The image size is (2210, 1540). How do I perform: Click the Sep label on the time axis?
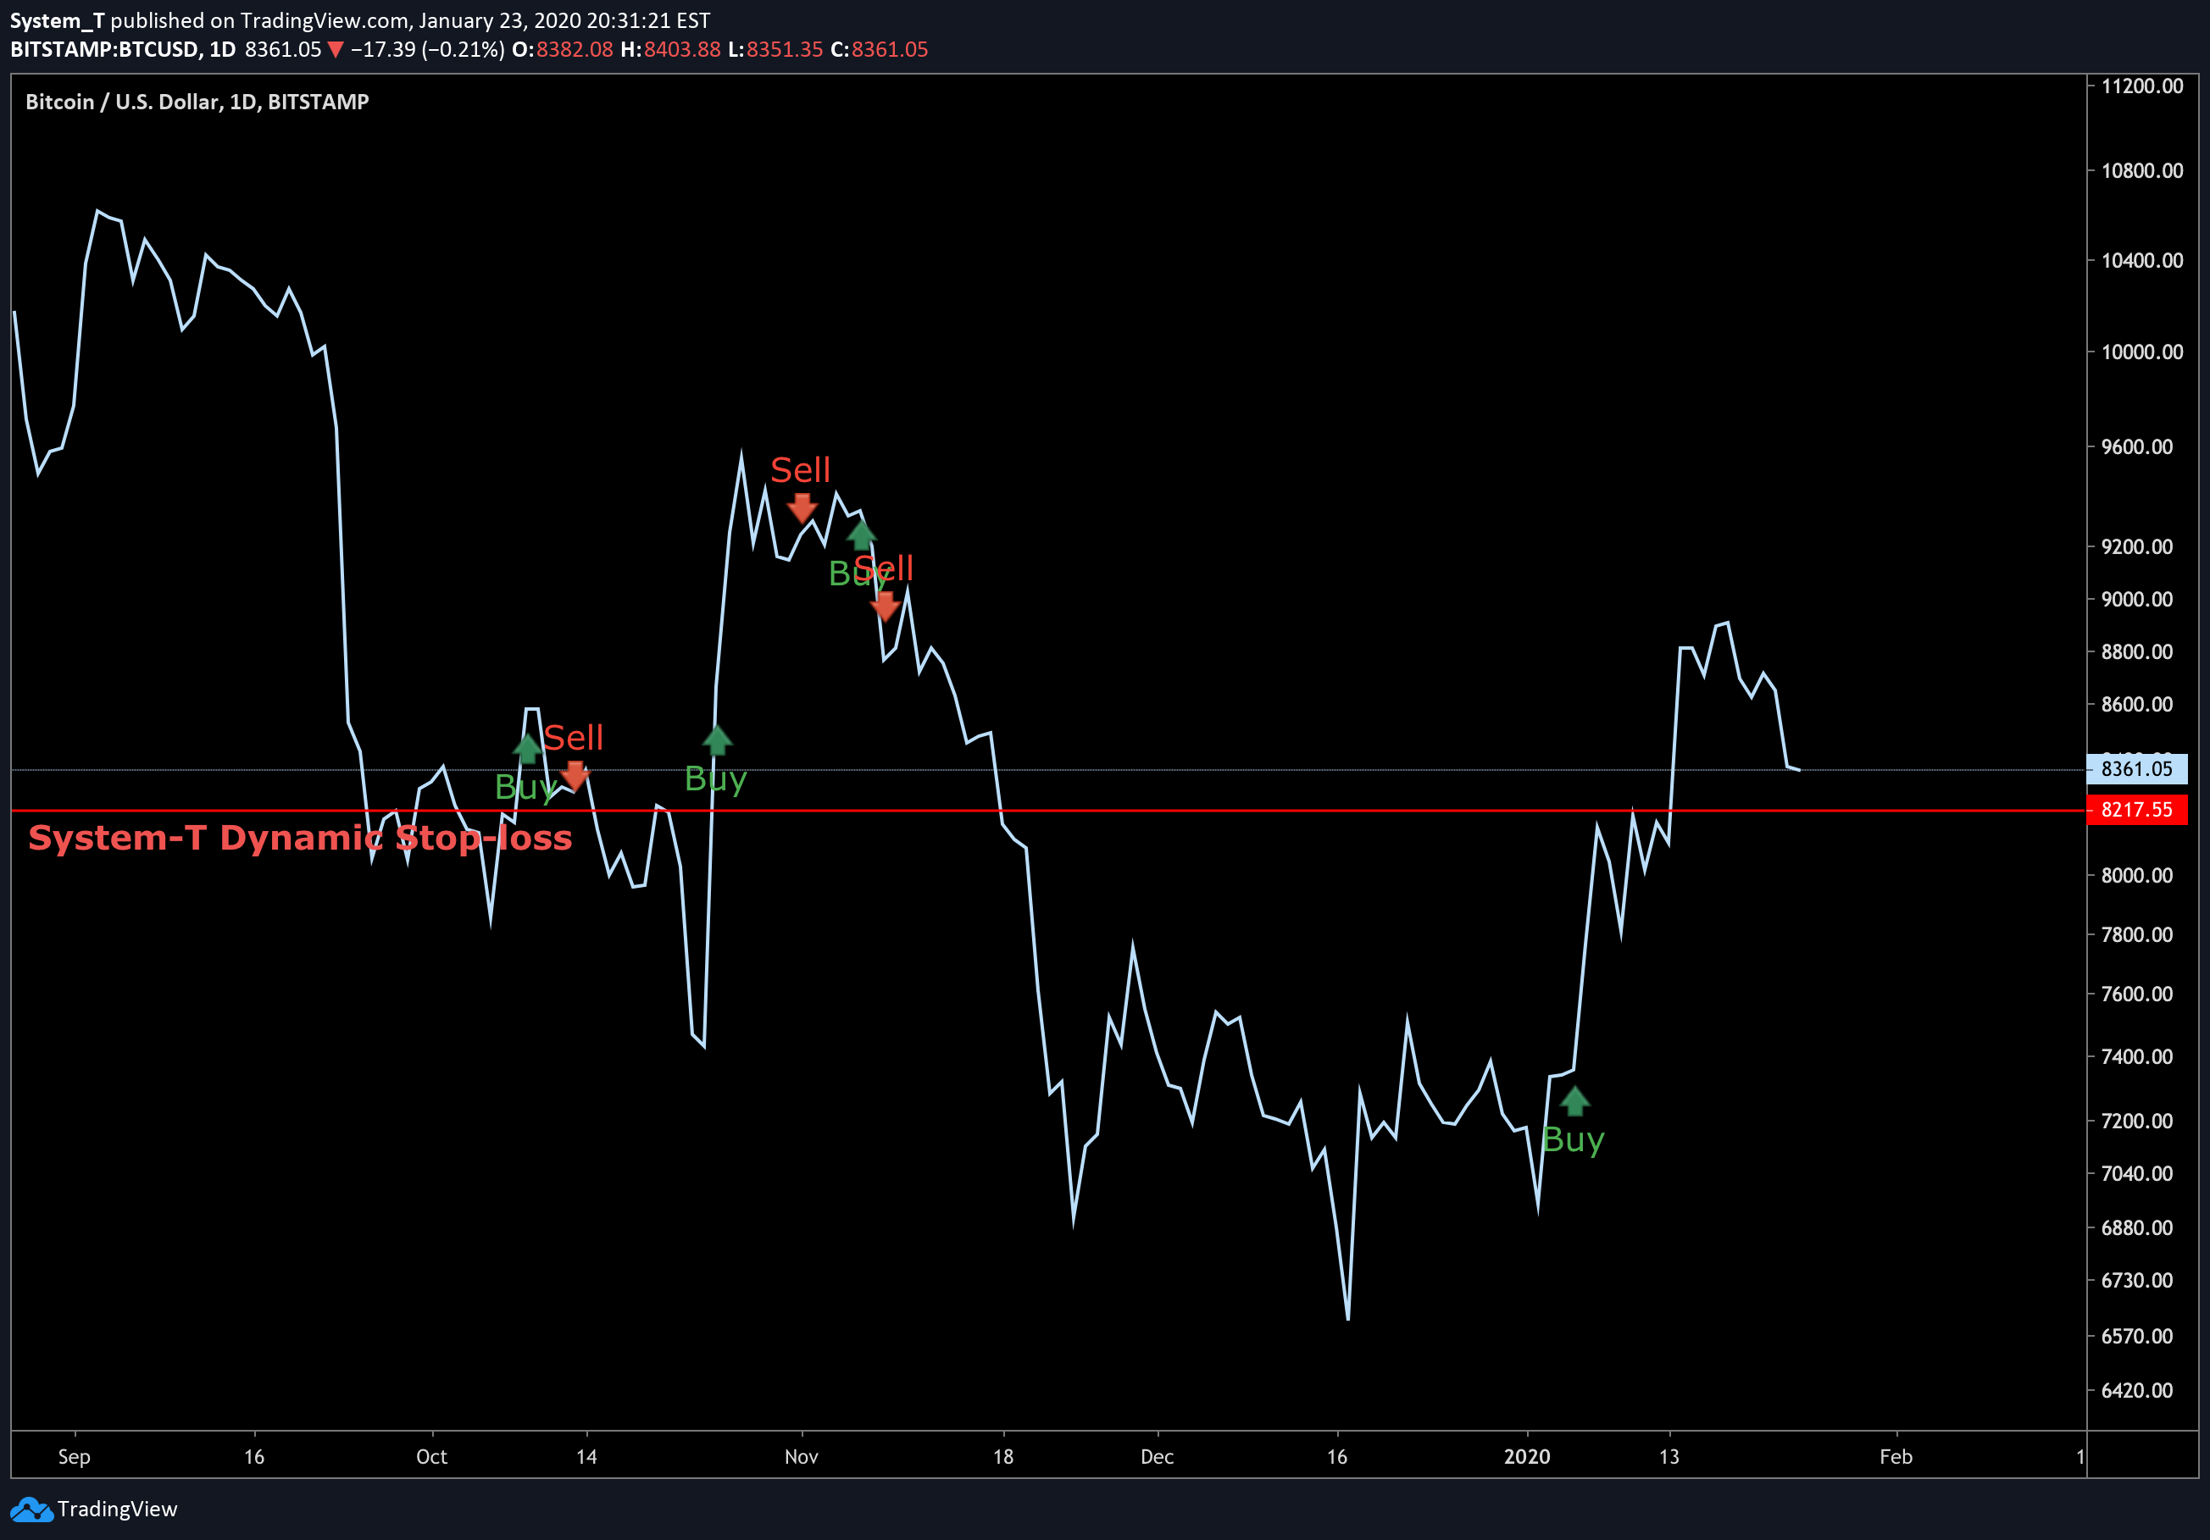[x=74, y=1457]
